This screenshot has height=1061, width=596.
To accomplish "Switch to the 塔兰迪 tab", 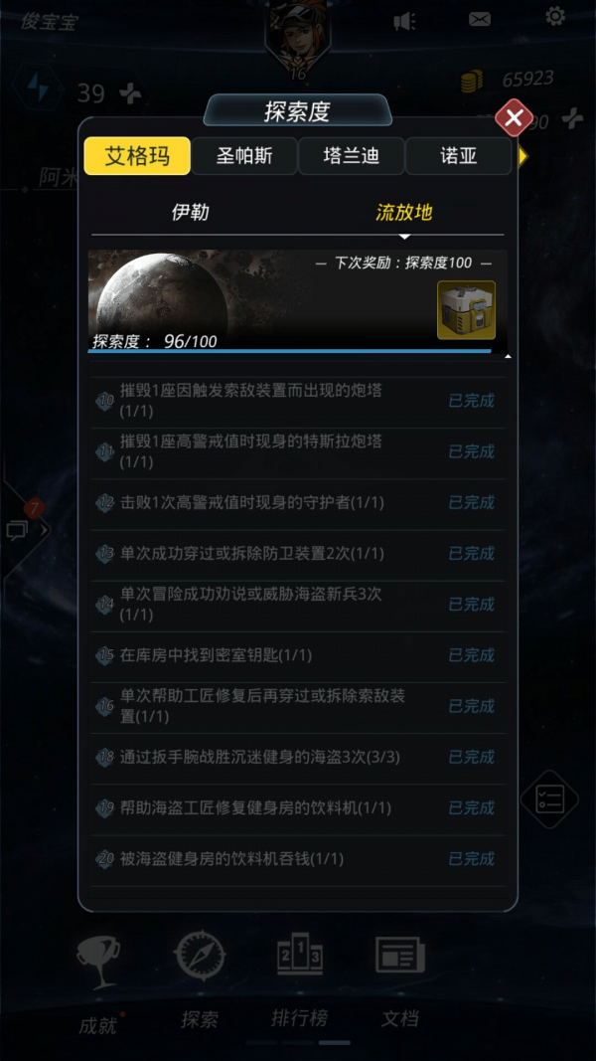I will coord(352,156).
